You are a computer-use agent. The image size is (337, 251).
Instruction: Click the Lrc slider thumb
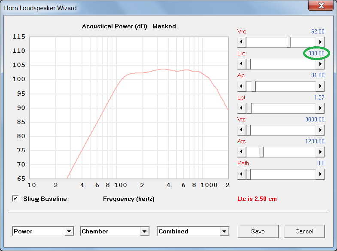pos(248,64)
